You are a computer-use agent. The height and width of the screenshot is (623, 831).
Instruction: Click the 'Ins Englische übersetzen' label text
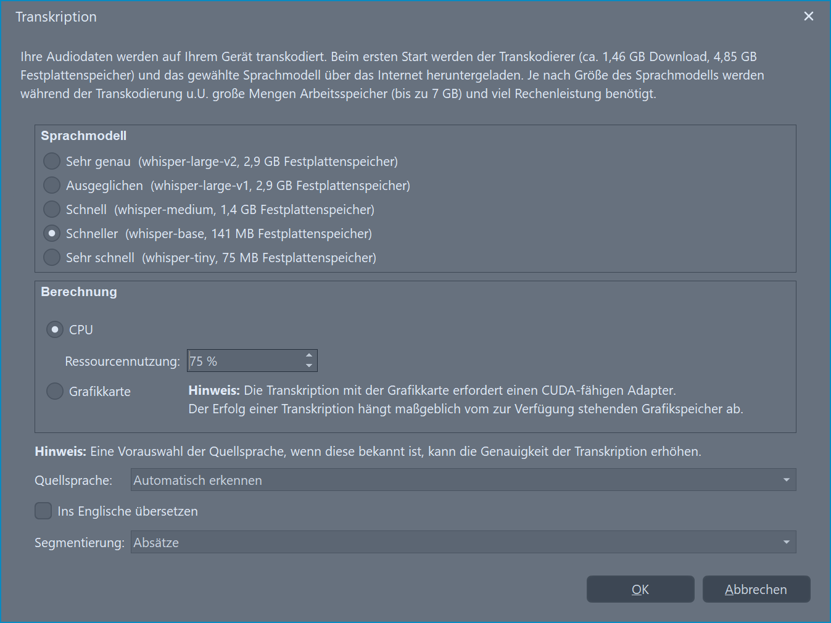tap(128, 511)
